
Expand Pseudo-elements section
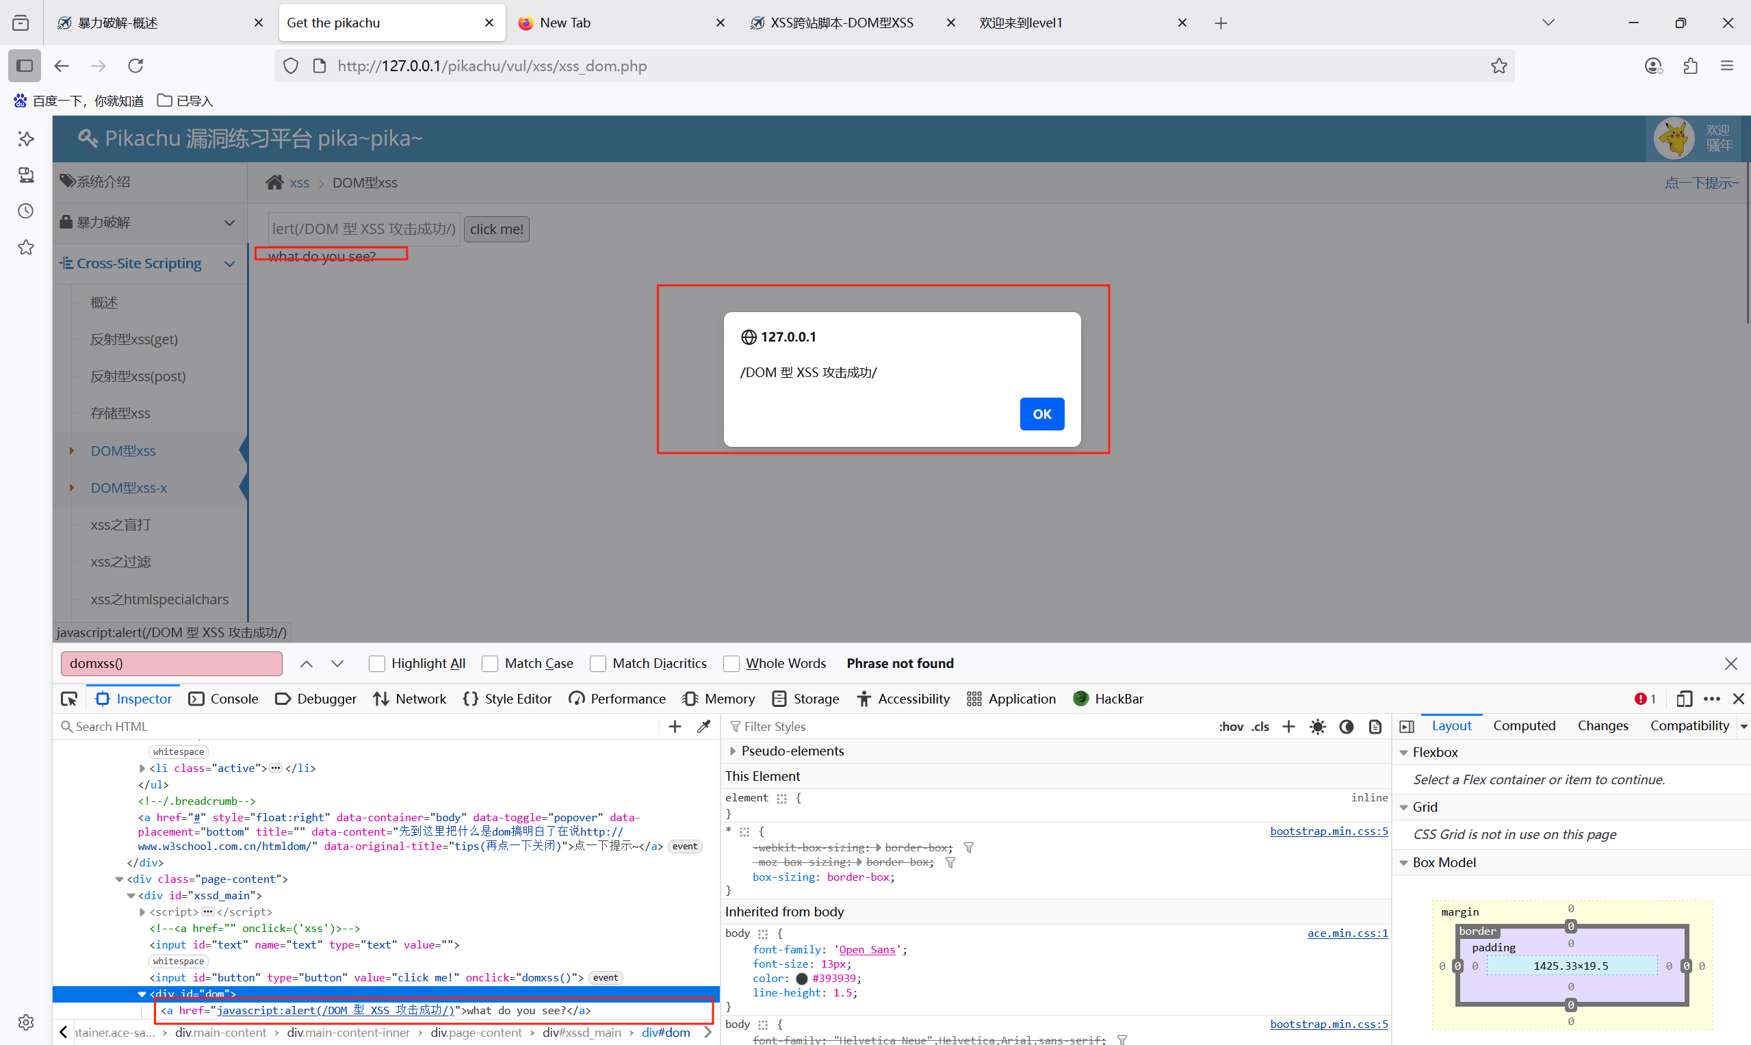(x=733, y=751)
